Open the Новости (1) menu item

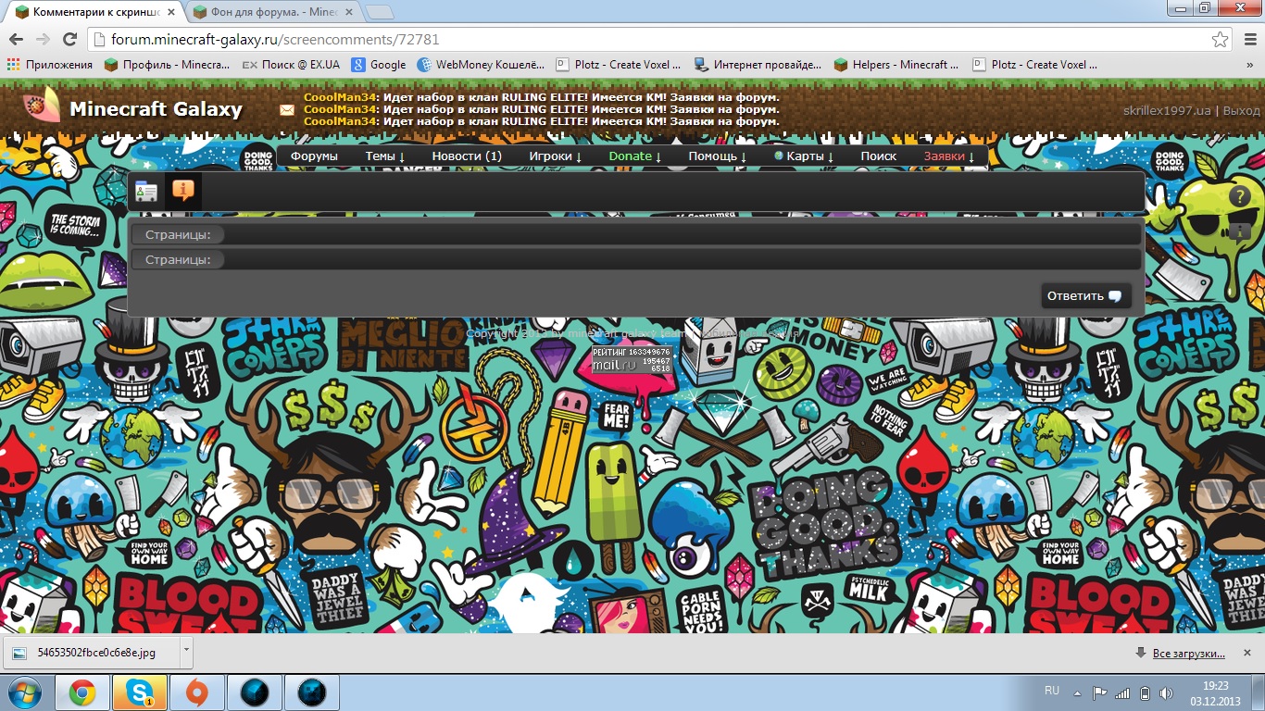tap(467, 156)
